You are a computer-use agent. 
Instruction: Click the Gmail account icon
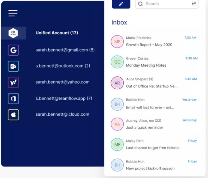pyautogui.click(x=13, y=50)
